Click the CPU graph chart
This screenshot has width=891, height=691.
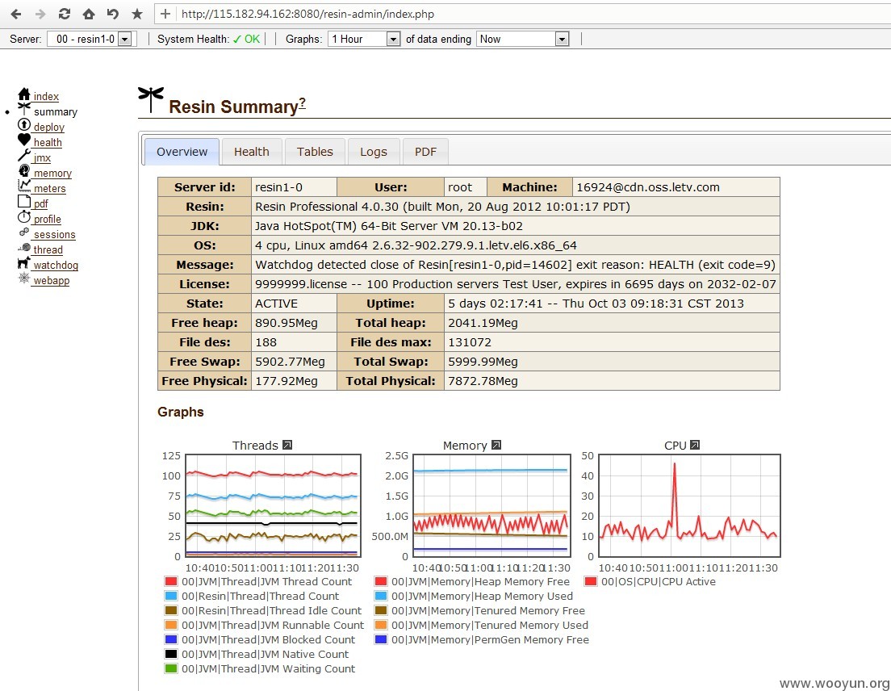(x=690, y=505)
